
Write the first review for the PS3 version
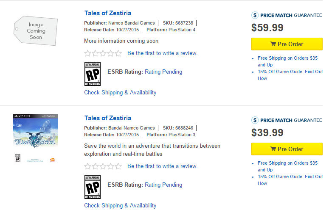[162, 166]
